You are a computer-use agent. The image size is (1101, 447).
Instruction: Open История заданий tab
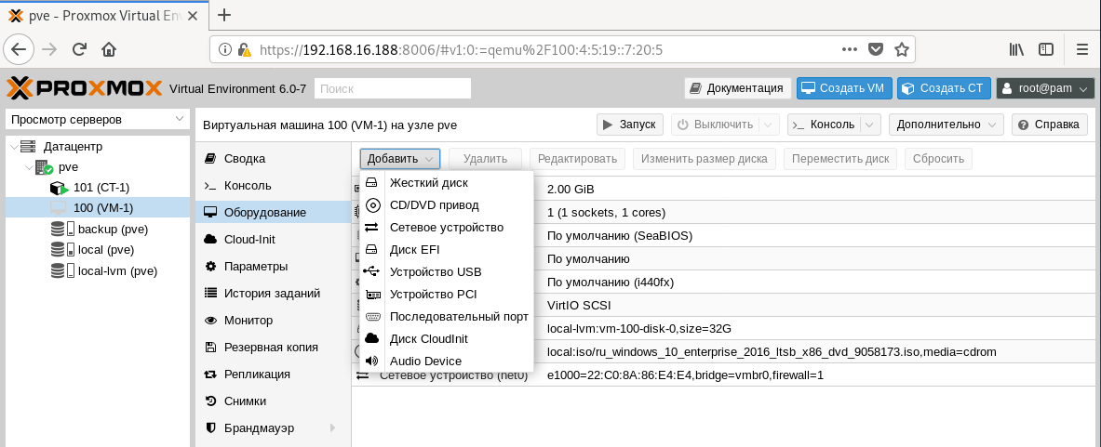pyautogui.click(x=273, y=294)
